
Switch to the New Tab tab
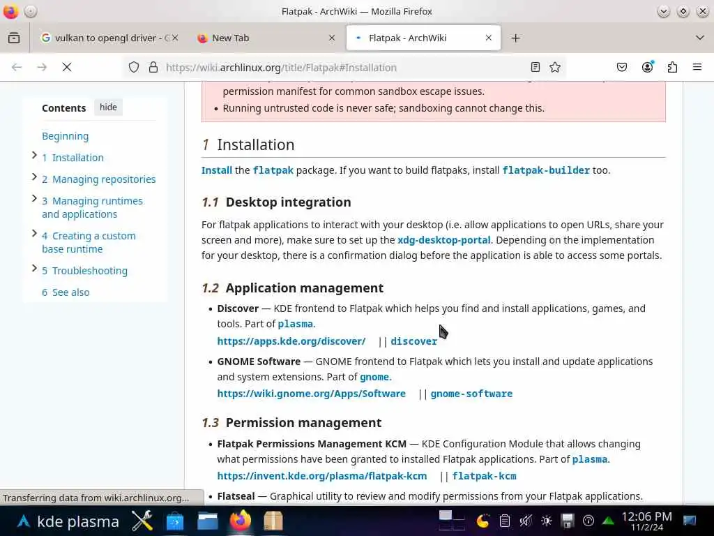pos(267,38)
